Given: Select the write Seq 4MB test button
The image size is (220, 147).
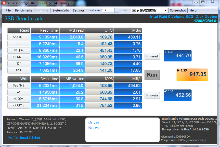Looking at the screenshot, I should click(x=19, y=85).
